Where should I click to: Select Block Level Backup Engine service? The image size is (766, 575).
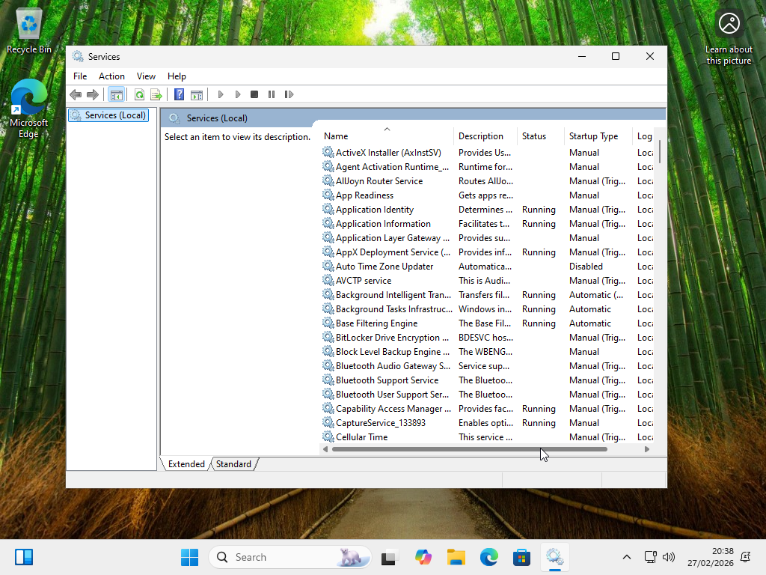click(x=487, y=352)
